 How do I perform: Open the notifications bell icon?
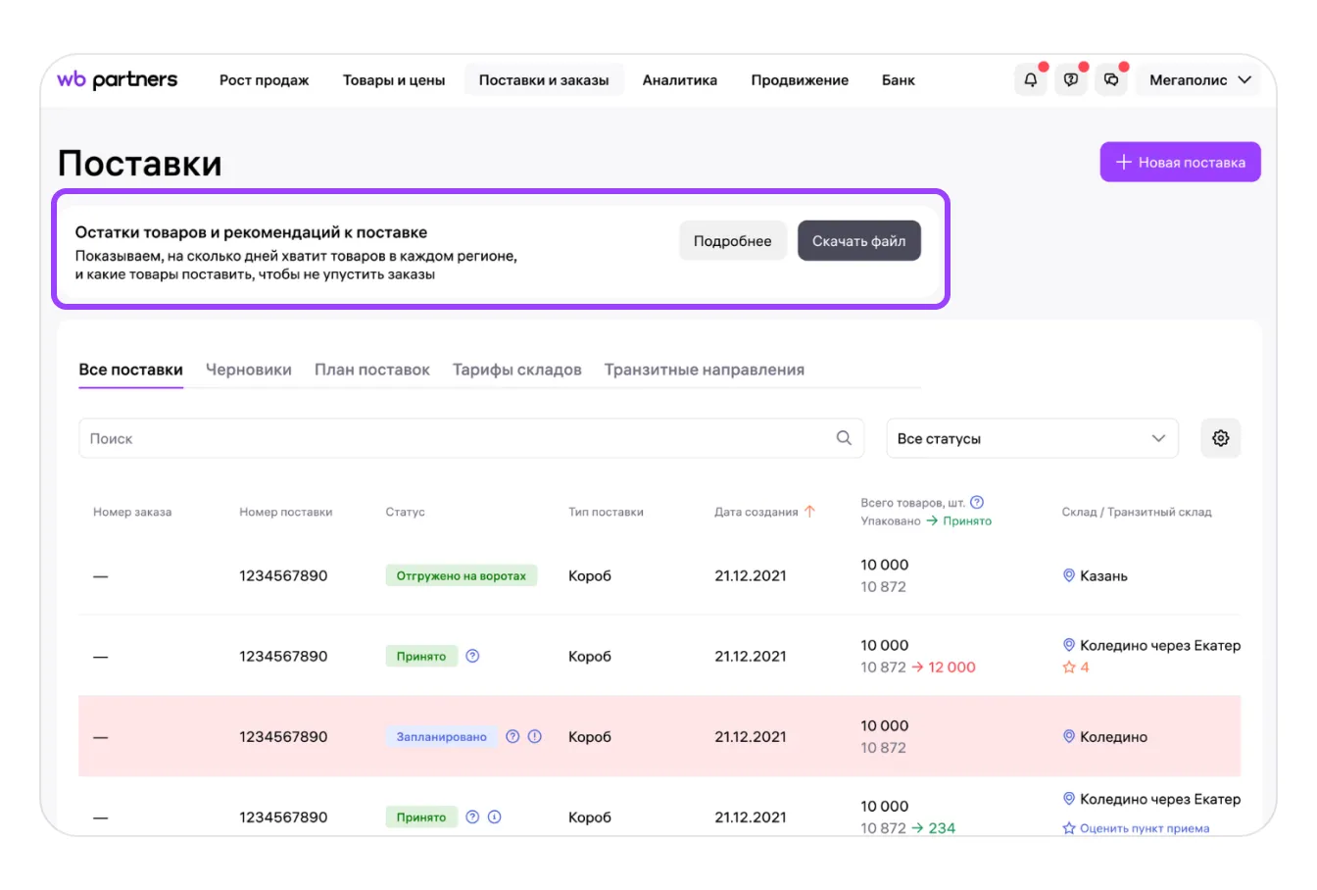(x=1030, y=80)
